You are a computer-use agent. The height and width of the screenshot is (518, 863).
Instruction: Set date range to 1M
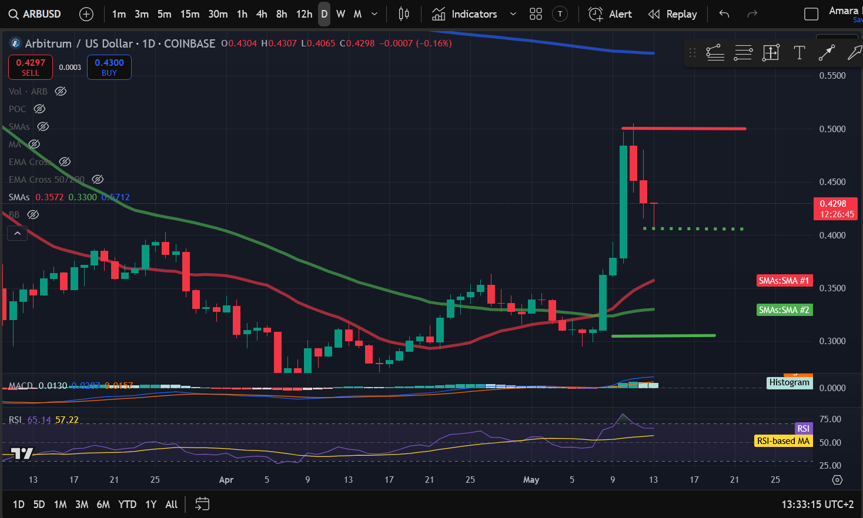pyautogui.click(x=60, y=504)
